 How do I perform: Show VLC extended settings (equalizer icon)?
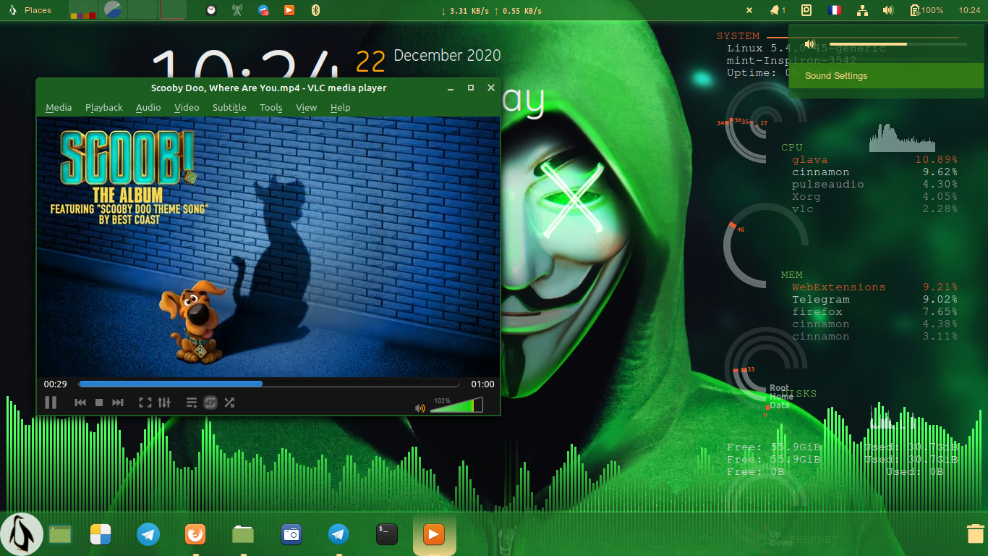pos(164,403)
